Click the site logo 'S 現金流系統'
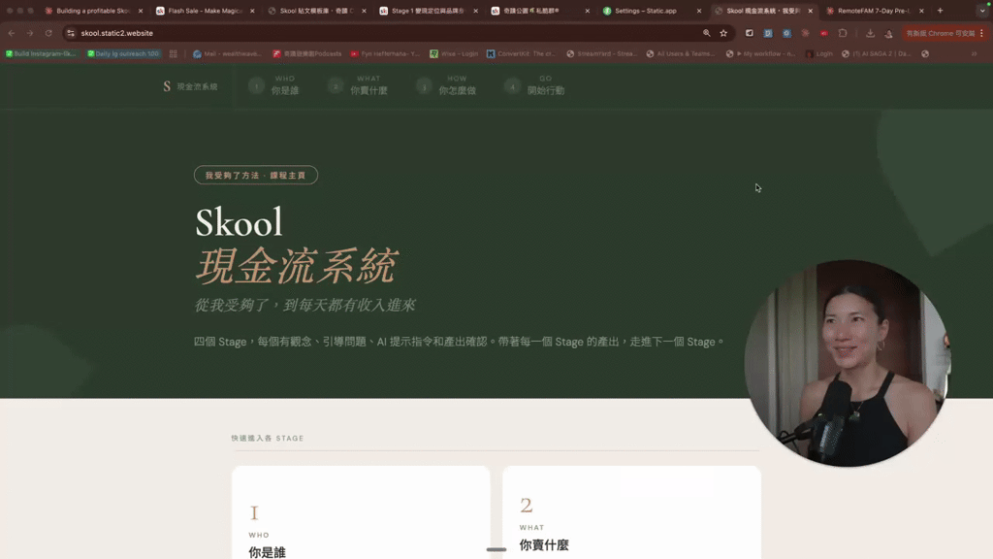This screenshot has width=993, height=559. click(x=191, y=86)
